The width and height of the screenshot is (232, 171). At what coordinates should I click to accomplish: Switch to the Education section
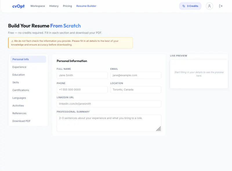[28, 75]
